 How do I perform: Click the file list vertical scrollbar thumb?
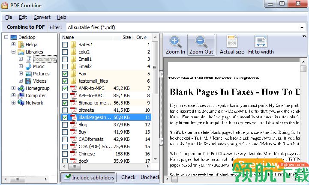[x=155, y=68]
